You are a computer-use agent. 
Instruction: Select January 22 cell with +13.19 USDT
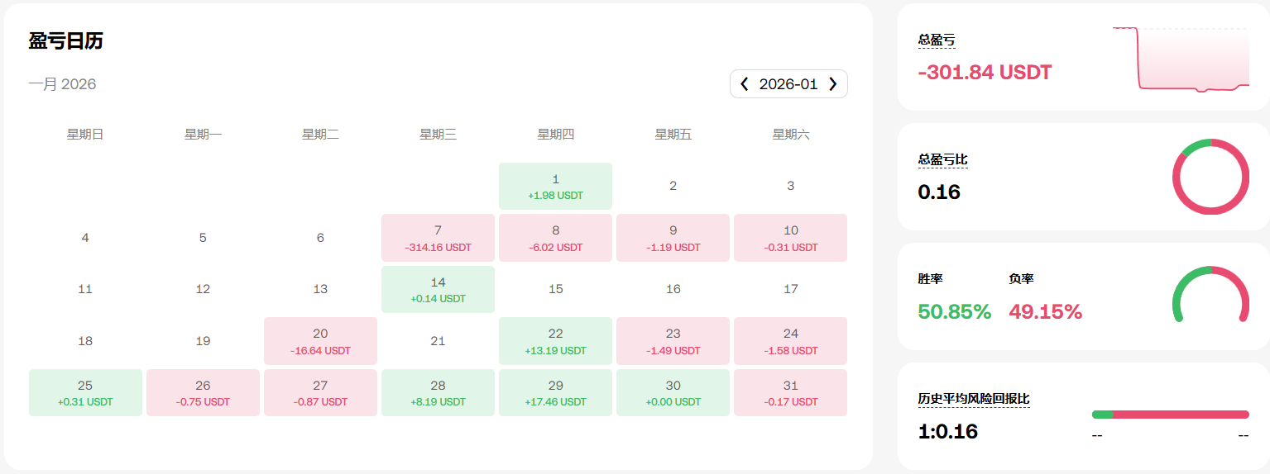(x=555, y=341)
